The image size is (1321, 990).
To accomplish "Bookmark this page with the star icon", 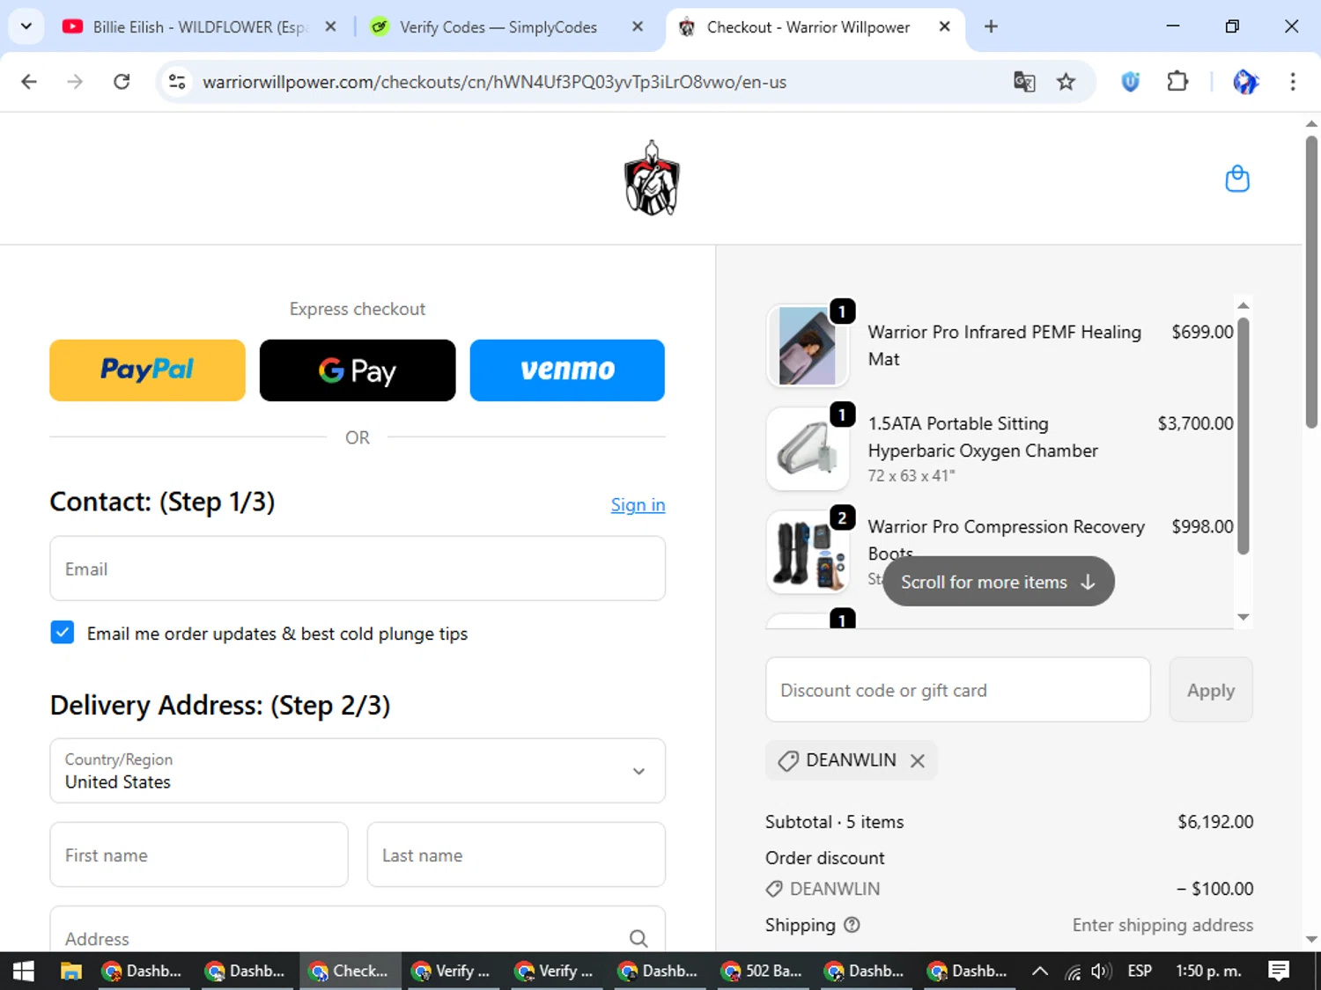I will pyautogui.click(x=1066, y=82).
